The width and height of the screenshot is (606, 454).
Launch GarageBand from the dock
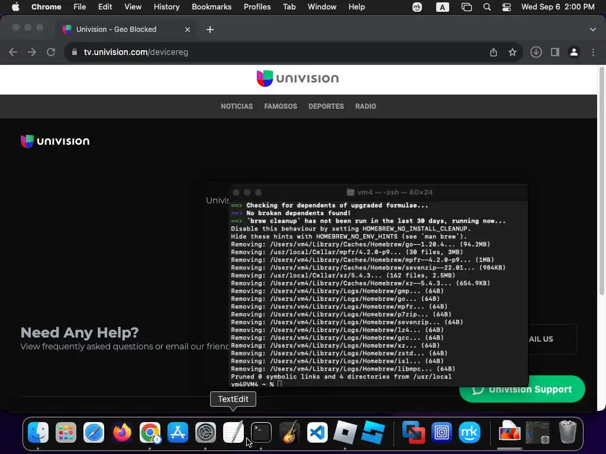tap(289, 432)
